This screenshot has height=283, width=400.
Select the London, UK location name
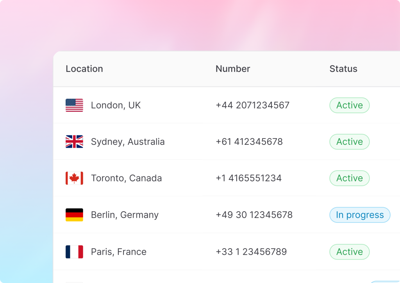[x=116, y=105]
